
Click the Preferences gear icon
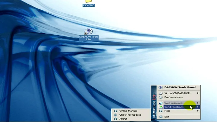(x=161, y=97)
